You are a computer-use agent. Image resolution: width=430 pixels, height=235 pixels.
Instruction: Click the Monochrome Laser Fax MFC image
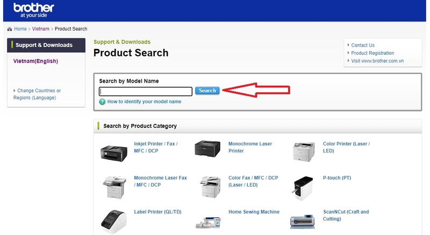point(114,187)
